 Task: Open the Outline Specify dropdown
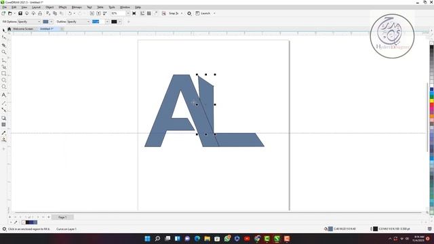click(79, 22)
